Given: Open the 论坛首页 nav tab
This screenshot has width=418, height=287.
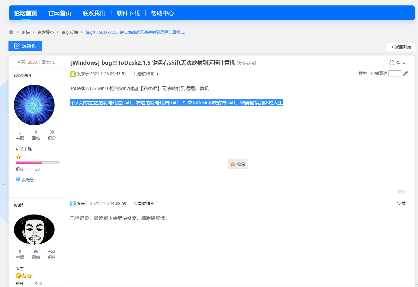Looking at the screenshot, I should pyautogui.click(x=25, y=13).
